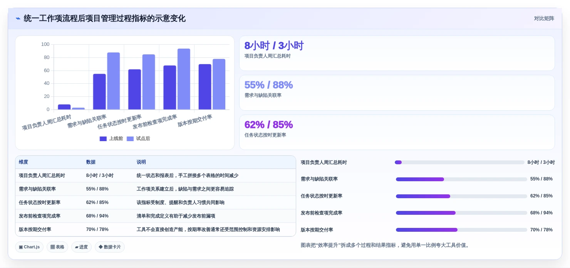Click the 55% / 88% data card

pyautogui.click(x=397, y=93)
